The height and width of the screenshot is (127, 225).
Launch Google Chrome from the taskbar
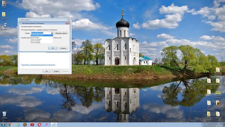10,125
